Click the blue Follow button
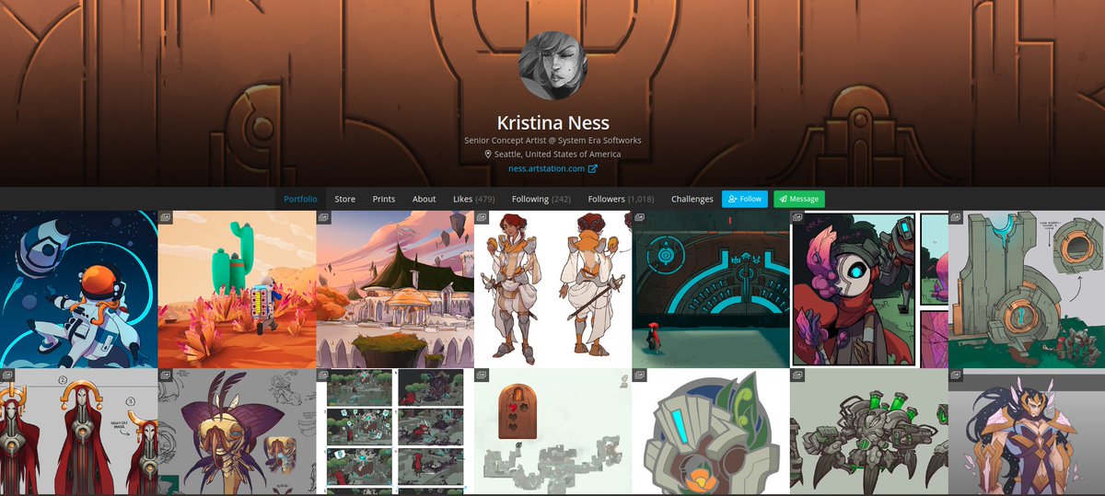 point(745,199)
